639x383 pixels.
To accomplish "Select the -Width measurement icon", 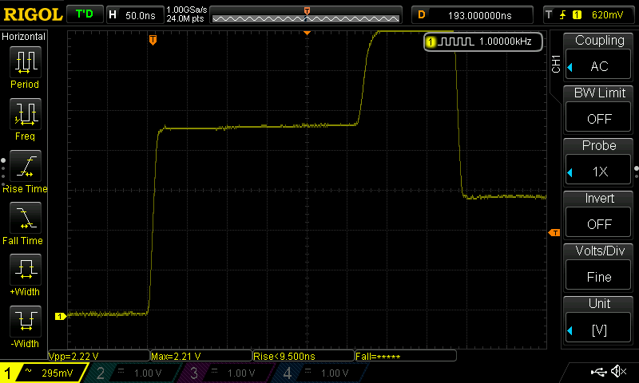I will (26, 321).
